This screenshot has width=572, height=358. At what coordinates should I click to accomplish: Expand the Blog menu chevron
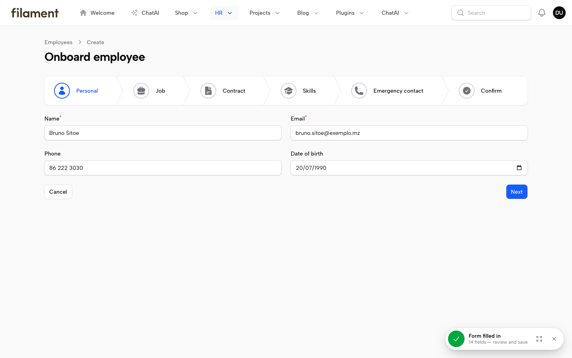[316, 13]
